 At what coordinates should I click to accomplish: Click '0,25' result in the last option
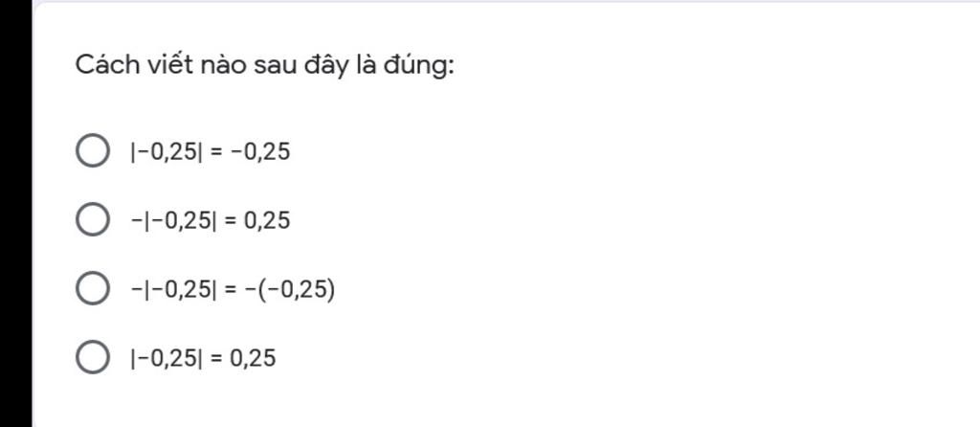(252, 358)
